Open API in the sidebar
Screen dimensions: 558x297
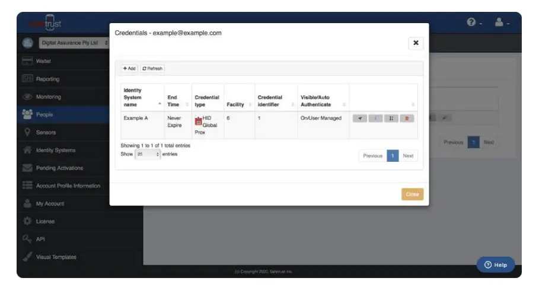(x=40, y=239)
